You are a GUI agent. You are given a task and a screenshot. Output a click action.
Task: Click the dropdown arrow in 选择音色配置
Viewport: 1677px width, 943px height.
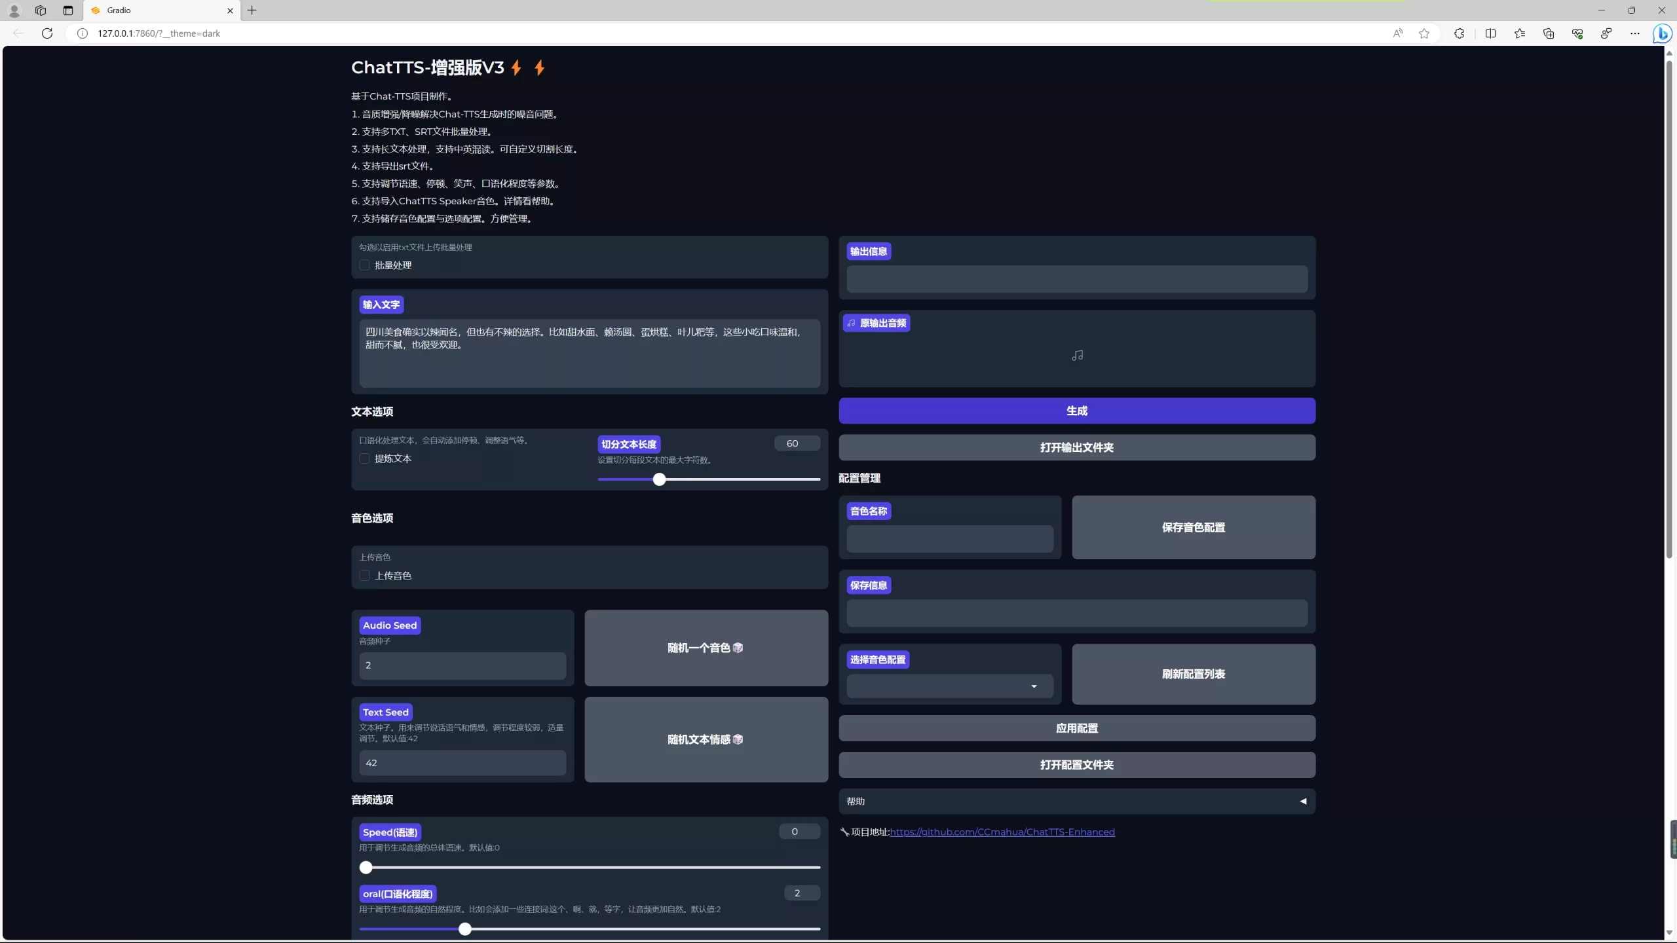pos(1034,686)
